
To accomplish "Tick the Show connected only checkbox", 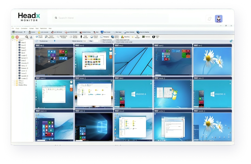I will pyautogui.click(x=102, y=42).
